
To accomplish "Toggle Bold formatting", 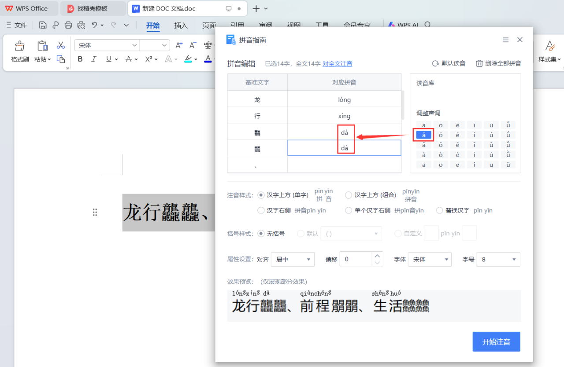I will (80, 59).
